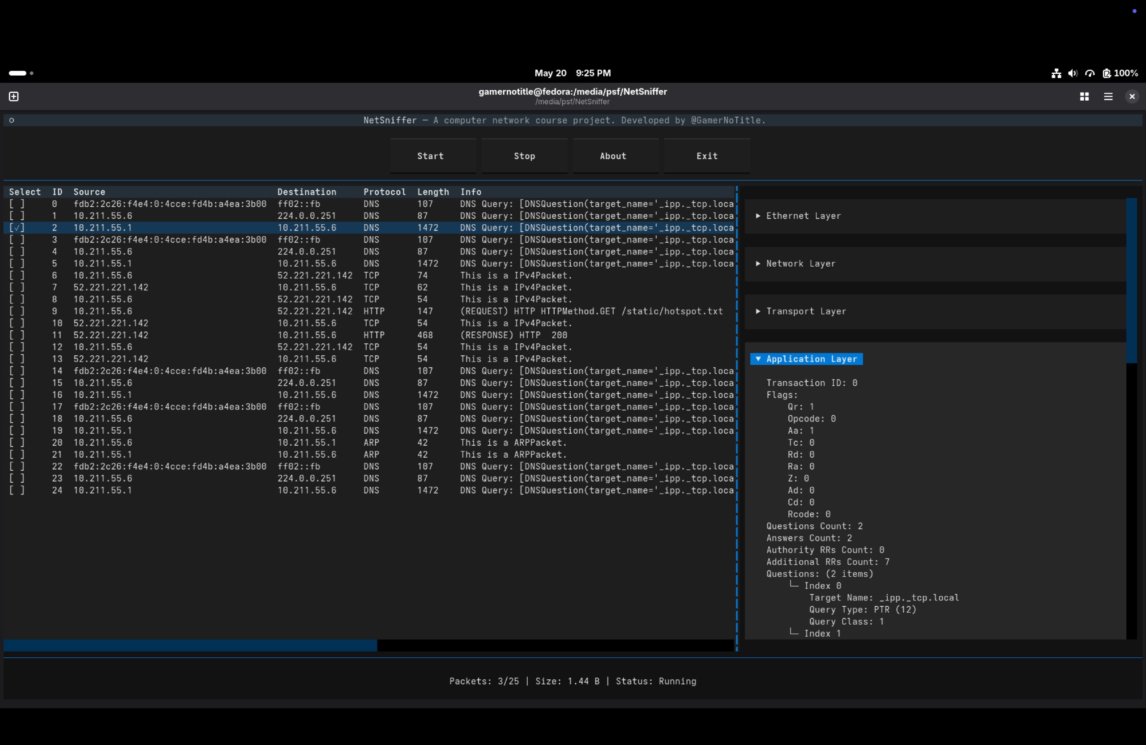Select packet 3 IPv6 source address
The width and height of the screenshot is (1146, 745).
pyautogui.click(x=170, y=240)
